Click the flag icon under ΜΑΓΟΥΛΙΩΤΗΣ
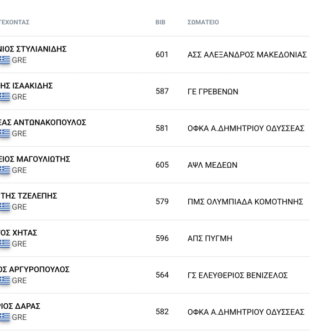Image resolution: width=310 pixels, height=332 pixels. tap(5, 170)
